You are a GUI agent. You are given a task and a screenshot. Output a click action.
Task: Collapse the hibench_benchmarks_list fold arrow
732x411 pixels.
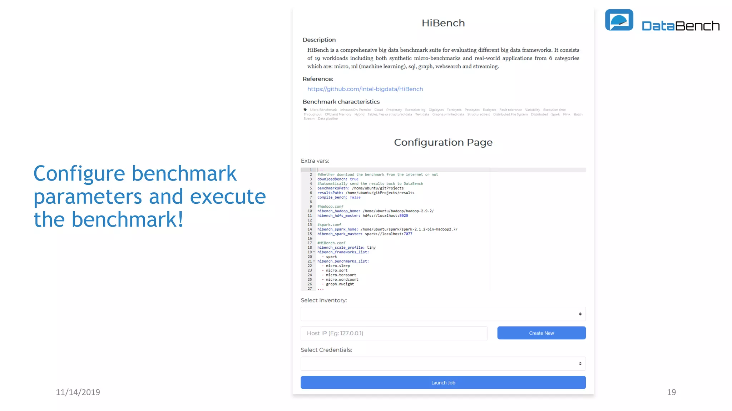(314, 261)
